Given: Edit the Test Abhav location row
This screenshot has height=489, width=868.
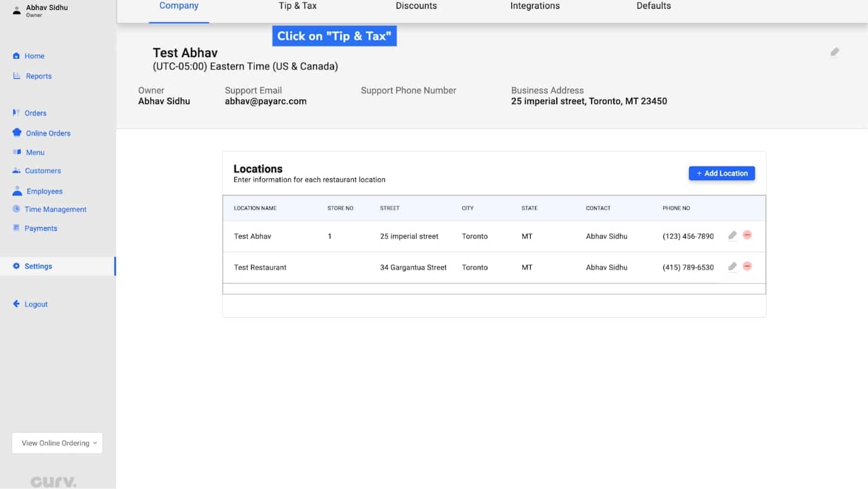Looking at the screenshot, I should tap(732, 235).
